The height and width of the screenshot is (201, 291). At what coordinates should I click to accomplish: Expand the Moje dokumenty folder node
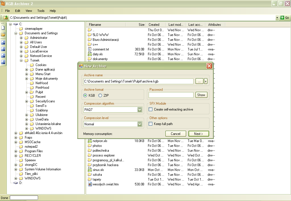[26, 79]
